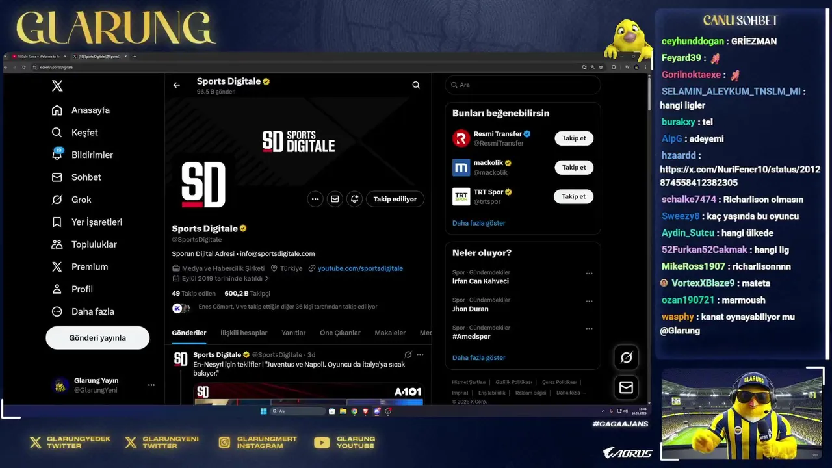Open floating Grok button

coord(627,357)
